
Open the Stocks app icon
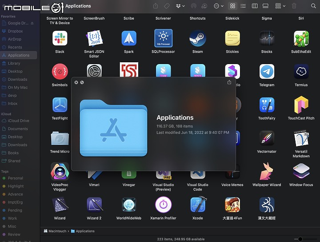coord(267,38)
